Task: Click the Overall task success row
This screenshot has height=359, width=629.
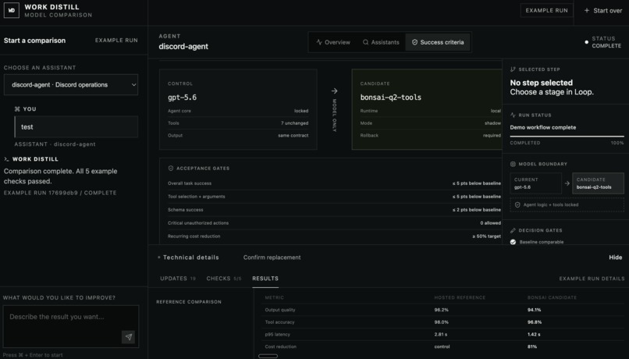Action: point(334,183)
